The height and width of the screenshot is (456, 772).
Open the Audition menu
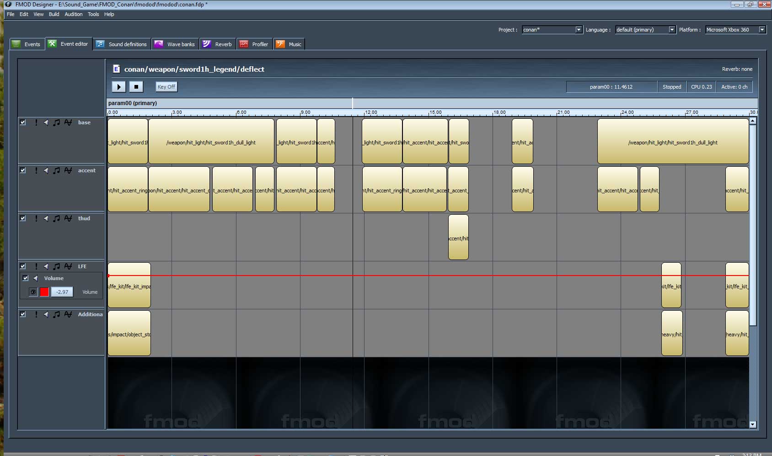(x=73, y=14)
